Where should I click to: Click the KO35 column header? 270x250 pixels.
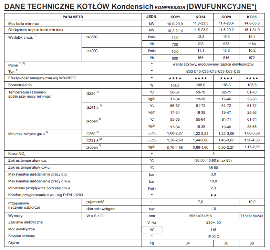(252, 17)
